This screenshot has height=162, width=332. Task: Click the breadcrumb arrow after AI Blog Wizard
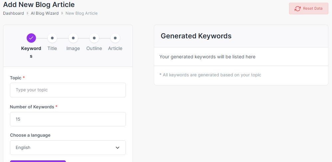62,13
